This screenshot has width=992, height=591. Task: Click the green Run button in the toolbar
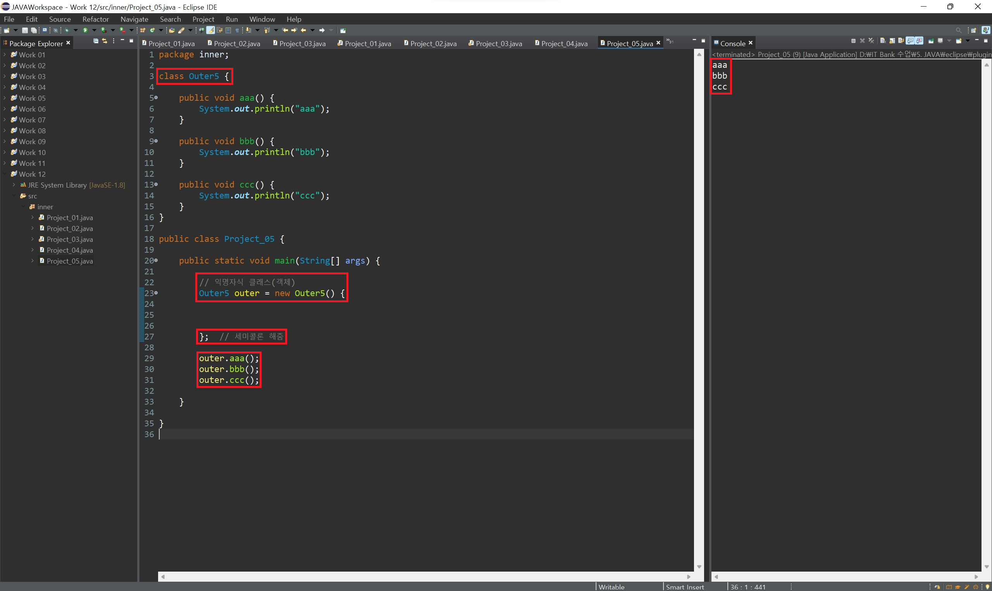pos(85,30)
